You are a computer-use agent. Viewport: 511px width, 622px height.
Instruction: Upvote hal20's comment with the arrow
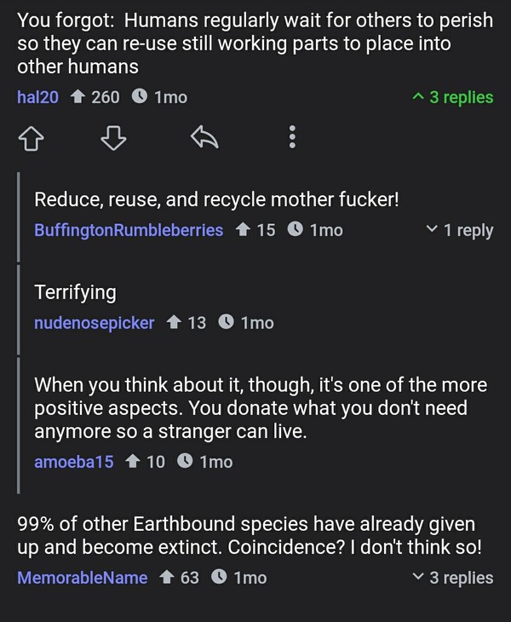coord(33,137)
